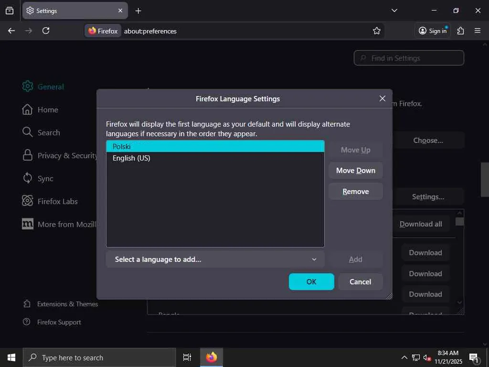Open the Search settings category
The height and width of the screenshot is (367, 489).
(41, 132)
